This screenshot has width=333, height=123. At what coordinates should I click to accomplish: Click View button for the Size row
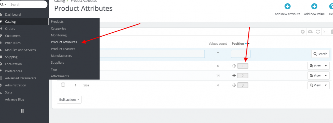click(315, 85)
